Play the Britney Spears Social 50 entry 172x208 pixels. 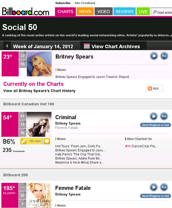click(154, 56)
